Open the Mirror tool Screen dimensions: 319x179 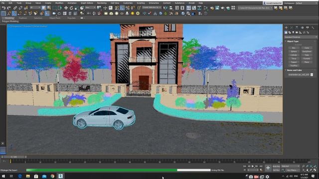pos(165,8)
